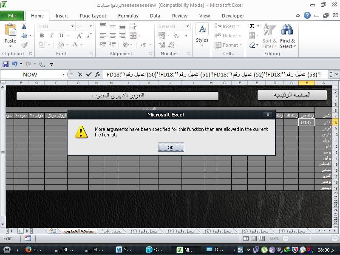This screenshot has height=255, width=340.
Task: Switch to the Page Layout tab
Action: coord(93,16)
